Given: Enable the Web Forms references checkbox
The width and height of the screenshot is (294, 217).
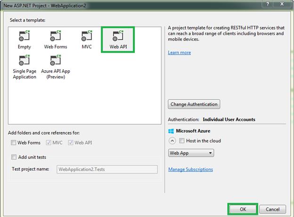Looking at the screenshot, I should point(13,143).
